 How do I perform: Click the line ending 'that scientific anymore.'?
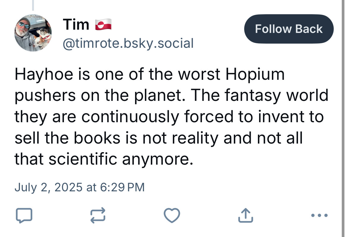point(104,159)
